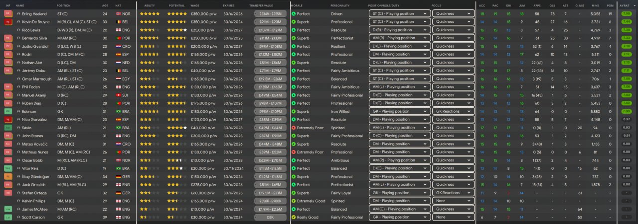Click Erling Haaland's five-star ability rating
The height and width of the screenshot is (224, 638).
coord(150,14)
